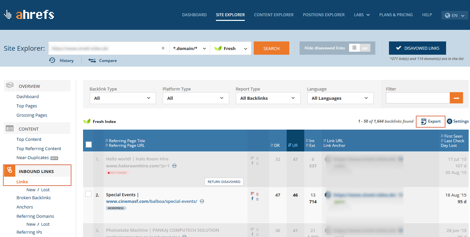Click the NOT FOUND tag on Hello world row

coord(117,173)
